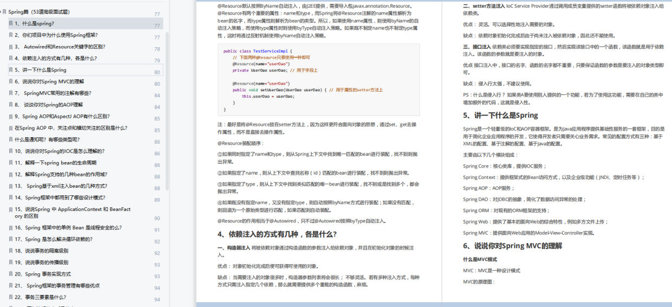This screenshot has height=307, width=672.
Task: Open outline entry 20、Spring 事务实现方式
Action: coord(43,274)
